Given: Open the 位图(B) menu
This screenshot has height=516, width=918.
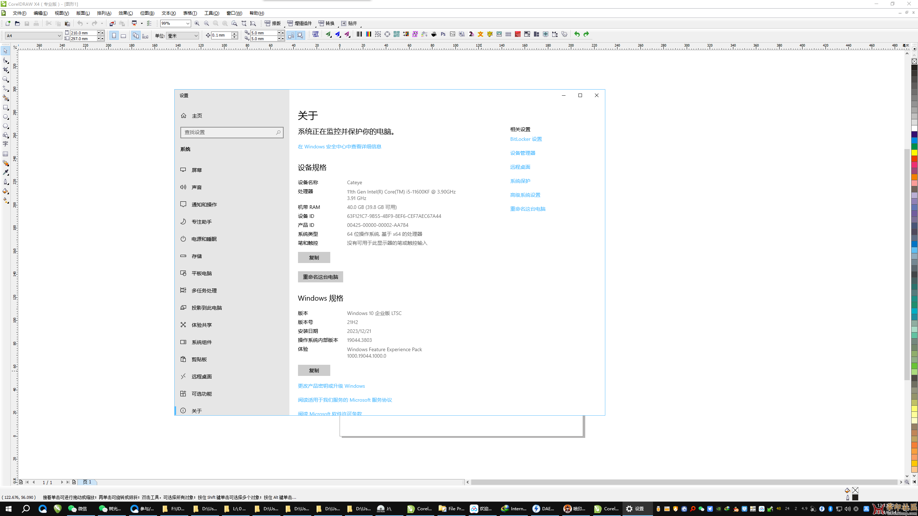Looking at the screenshot, I should click(147, 13).
